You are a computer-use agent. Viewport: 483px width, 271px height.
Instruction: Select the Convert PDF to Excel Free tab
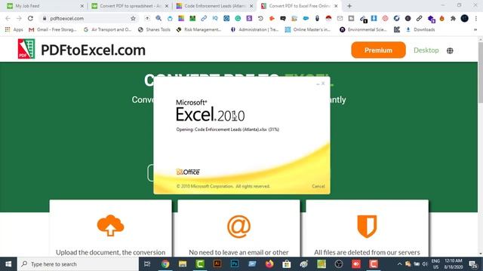point(299,6)
